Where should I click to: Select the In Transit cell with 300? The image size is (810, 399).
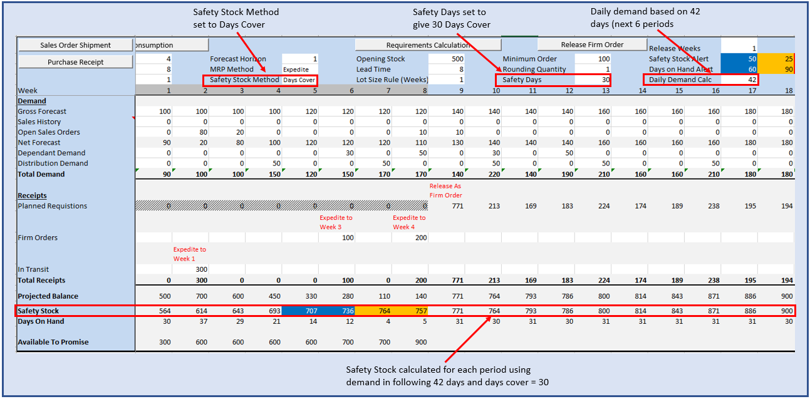(x=190, y=269)
